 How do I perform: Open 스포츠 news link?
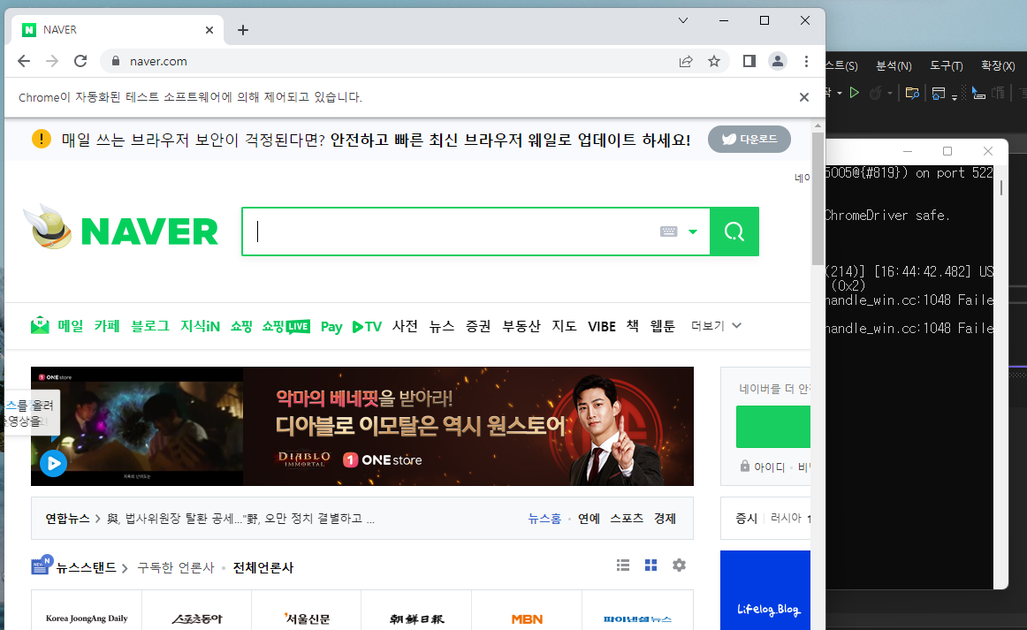(627, 518)
